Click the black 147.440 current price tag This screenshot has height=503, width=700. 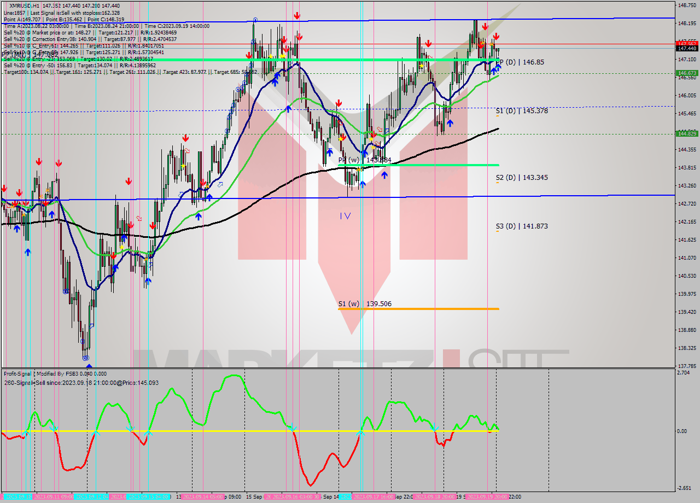pyautogui.click(x=687, y=48)
